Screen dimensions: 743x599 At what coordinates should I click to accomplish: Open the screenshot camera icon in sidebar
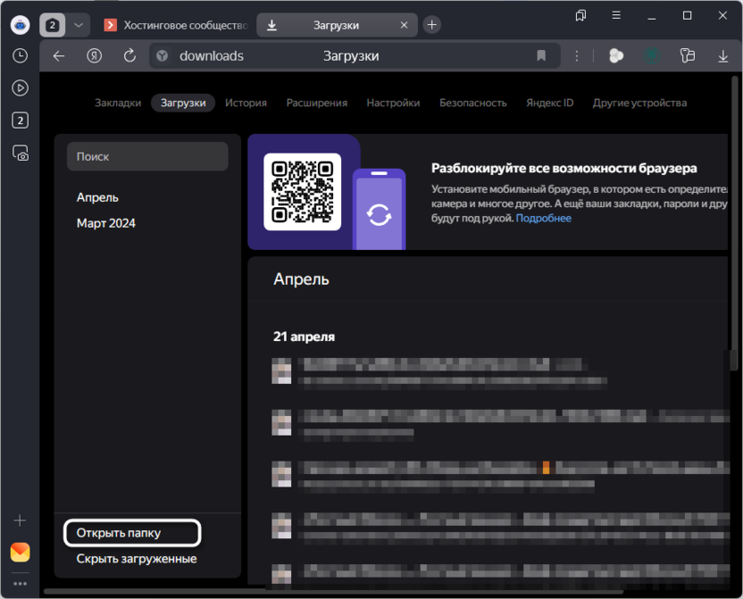point(20,154)
